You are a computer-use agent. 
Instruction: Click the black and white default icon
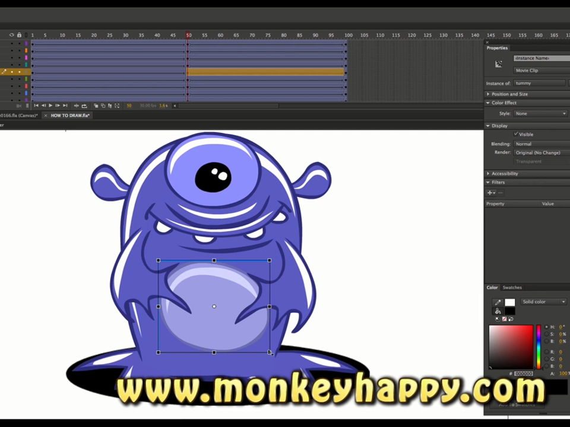(498, 319)
